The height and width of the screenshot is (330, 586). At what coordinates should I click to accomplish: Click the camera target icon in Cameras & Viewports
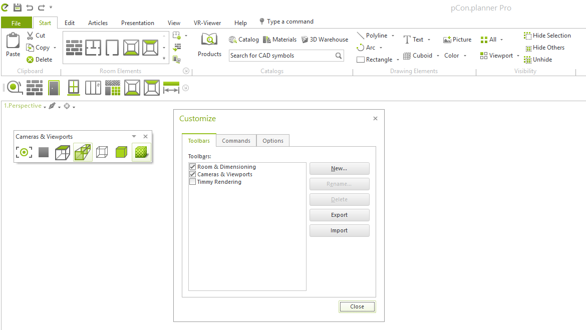pos(24,152)
